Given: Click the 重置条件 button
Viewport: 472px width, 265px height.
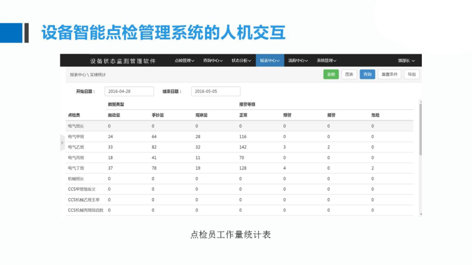Looking at the screenshot, I should click(x=390, y=75).
